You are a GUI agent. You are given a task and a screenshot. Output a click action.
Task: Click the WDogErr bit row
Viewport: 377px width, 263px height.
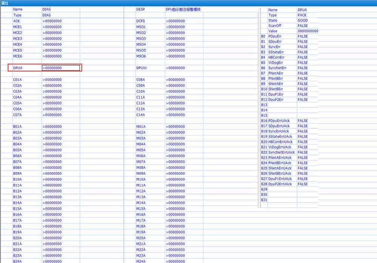pyautogui.click(x=289, y=63)
